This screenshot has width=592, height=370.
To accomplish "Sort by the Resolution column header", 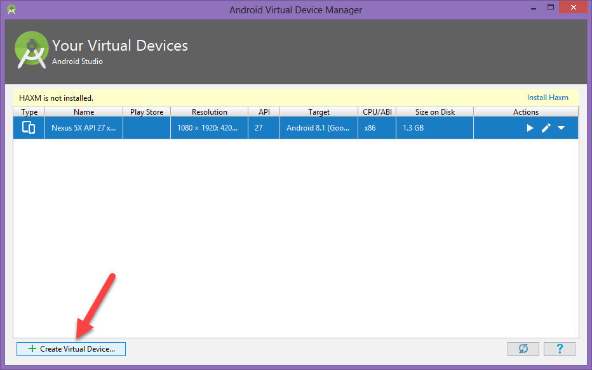I will tap(209, 112).
